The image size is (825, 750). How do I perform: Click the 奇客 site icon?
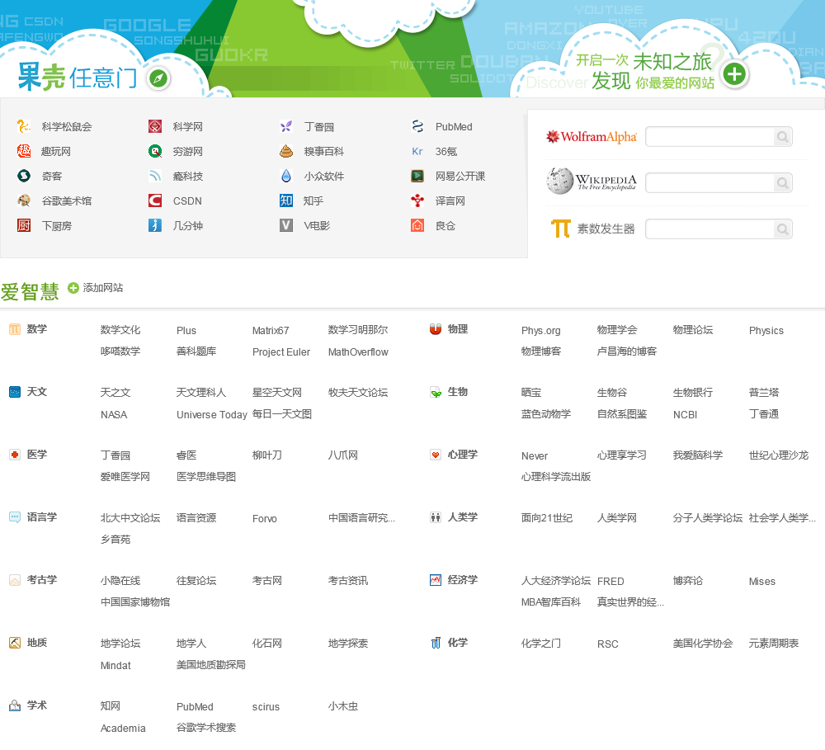point(24,176)
